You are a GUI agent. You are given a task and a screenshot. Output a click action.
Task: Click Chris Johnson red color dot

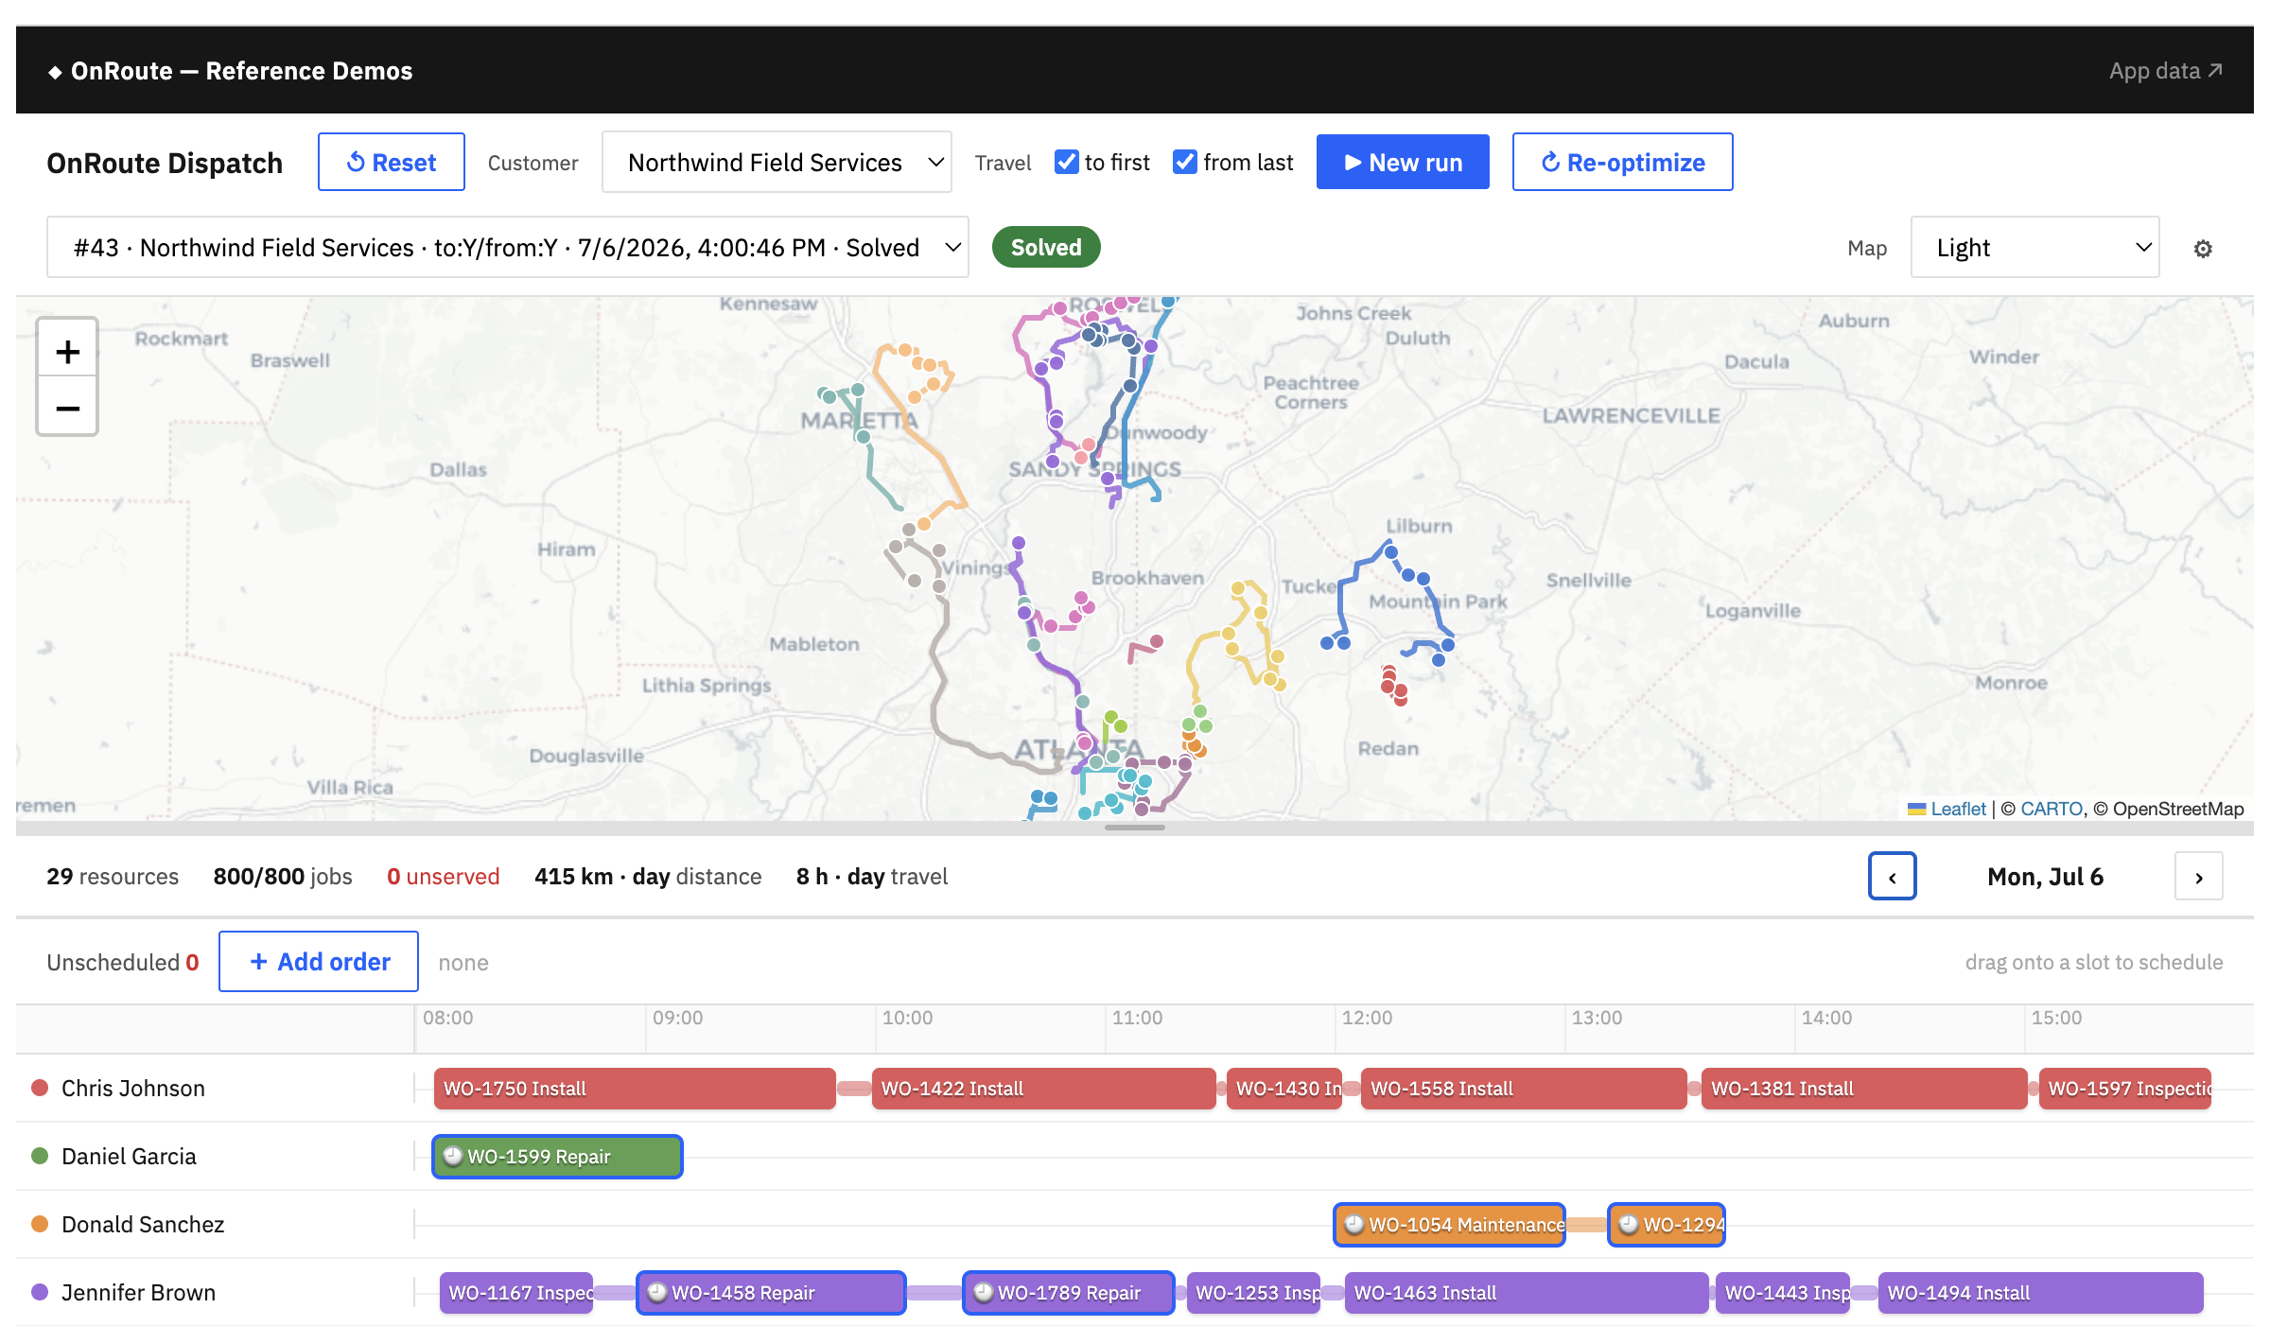tap(40, 1088)
